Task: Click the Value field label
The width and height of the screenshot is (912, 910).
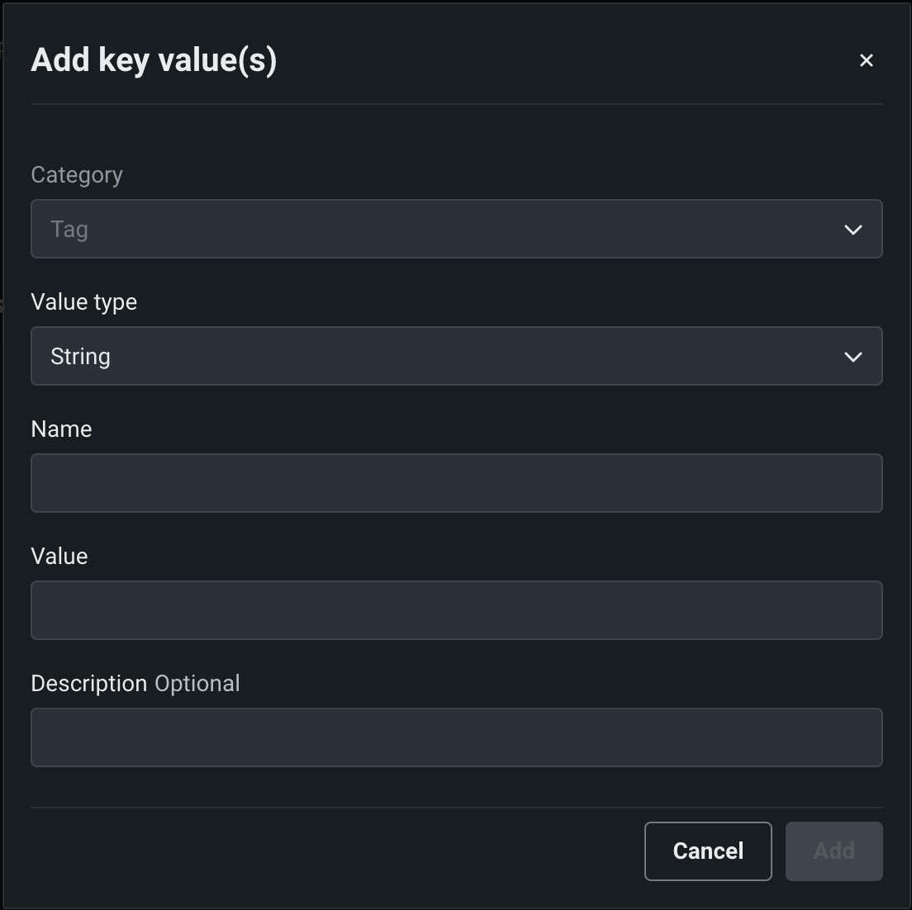Action: [59, 557]
